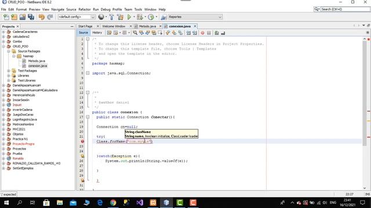Open Google Chrome from taskbar
Image resolution: width=371 pixels, height=208 pixels.
(113, 203)
